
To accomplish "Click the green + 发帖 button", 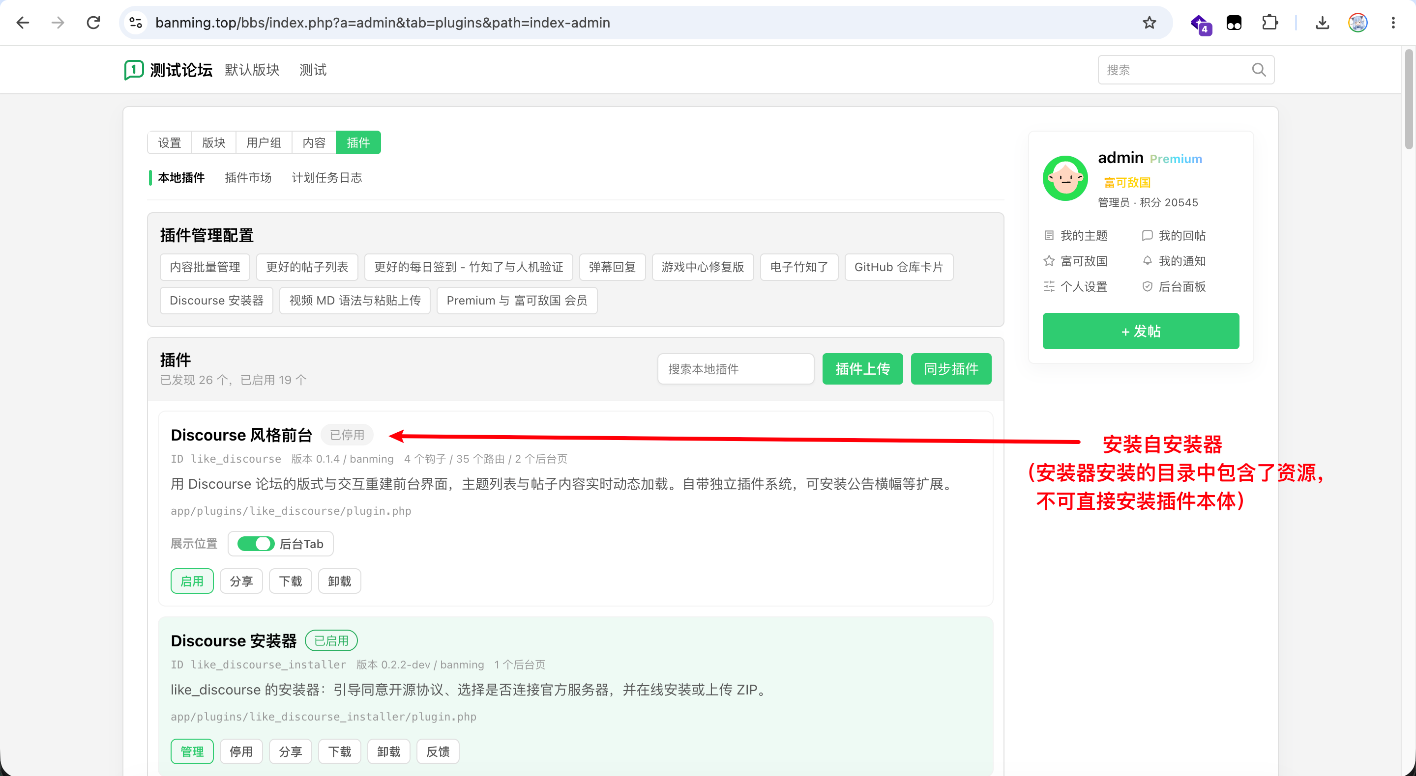I will pyautogui.click(x=1141, y=331).
